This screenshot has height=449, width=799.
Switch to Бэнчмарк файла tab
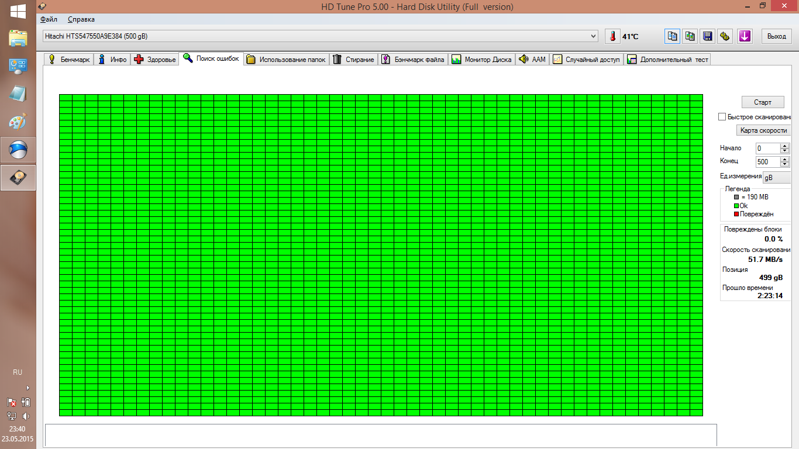413,59
